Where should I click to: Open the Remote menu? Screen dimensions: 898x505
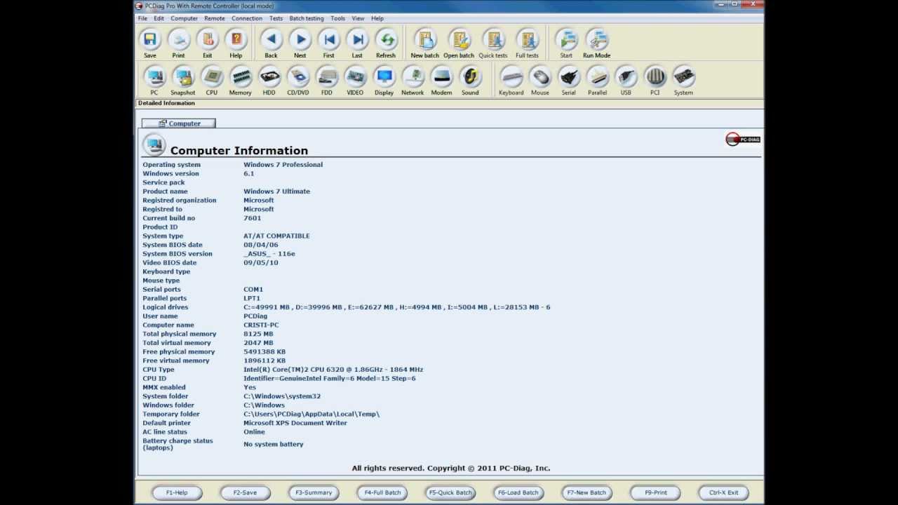pos(215,18)
